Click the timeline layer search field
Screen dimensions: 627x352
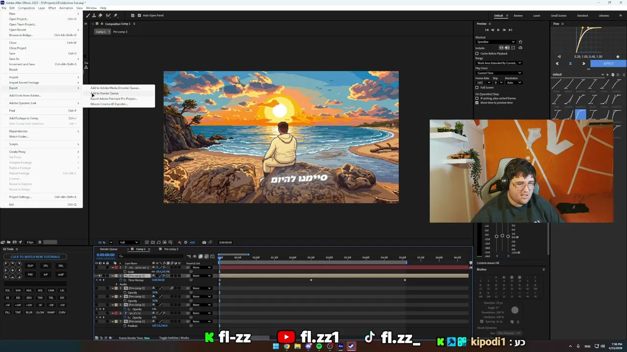click(x=150, y=256)
